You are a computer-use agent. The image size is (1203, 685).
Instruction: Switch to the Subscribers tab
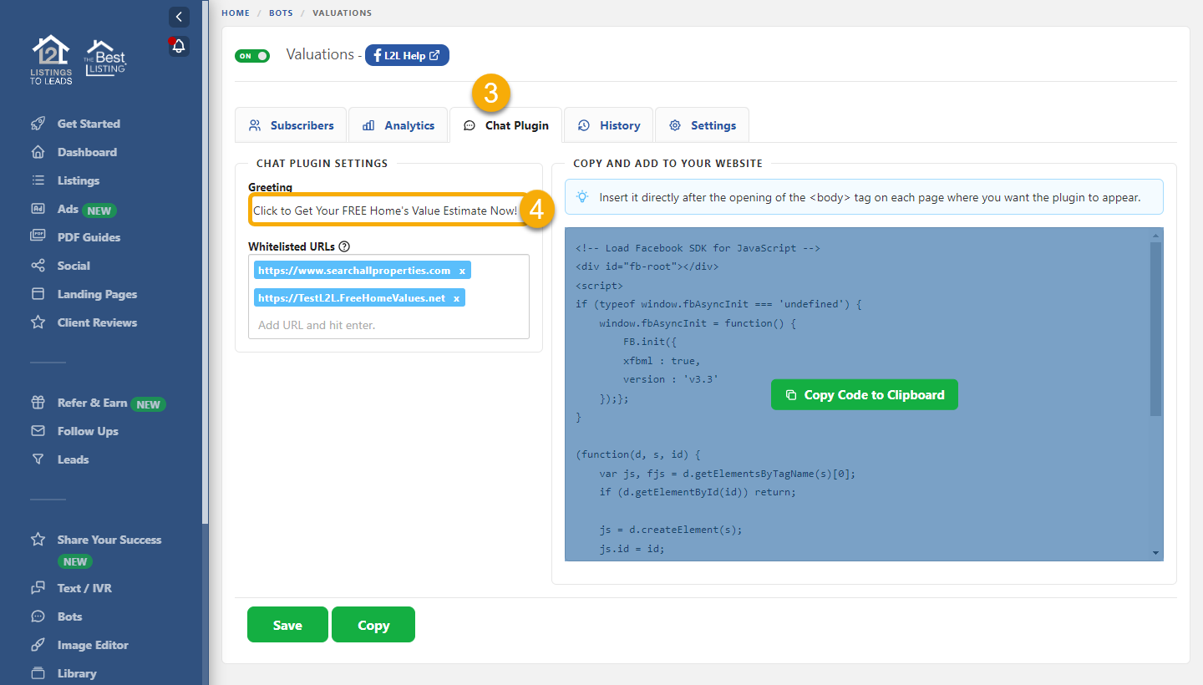(291, 125)
